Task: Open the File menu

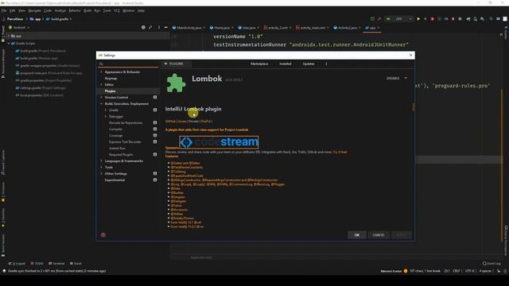Action: (x=4, y=10)
